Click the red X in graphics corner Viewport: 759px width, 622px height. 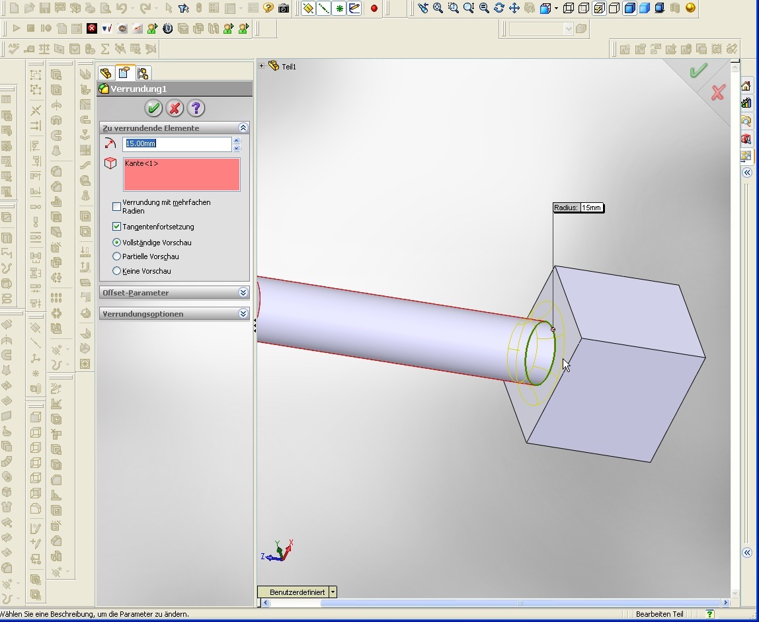(718, 93)
